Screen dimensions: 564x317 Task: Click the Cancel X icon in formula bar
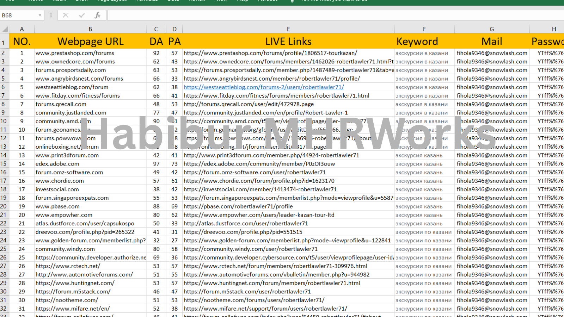pos(66,15)
